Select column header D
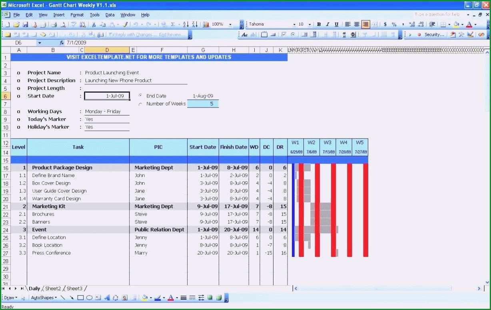 tap(107, 50)
